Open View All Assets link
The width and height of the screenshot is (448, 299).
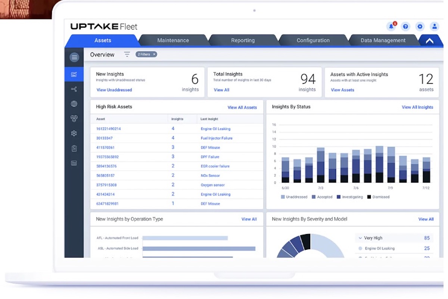(242, 108)
